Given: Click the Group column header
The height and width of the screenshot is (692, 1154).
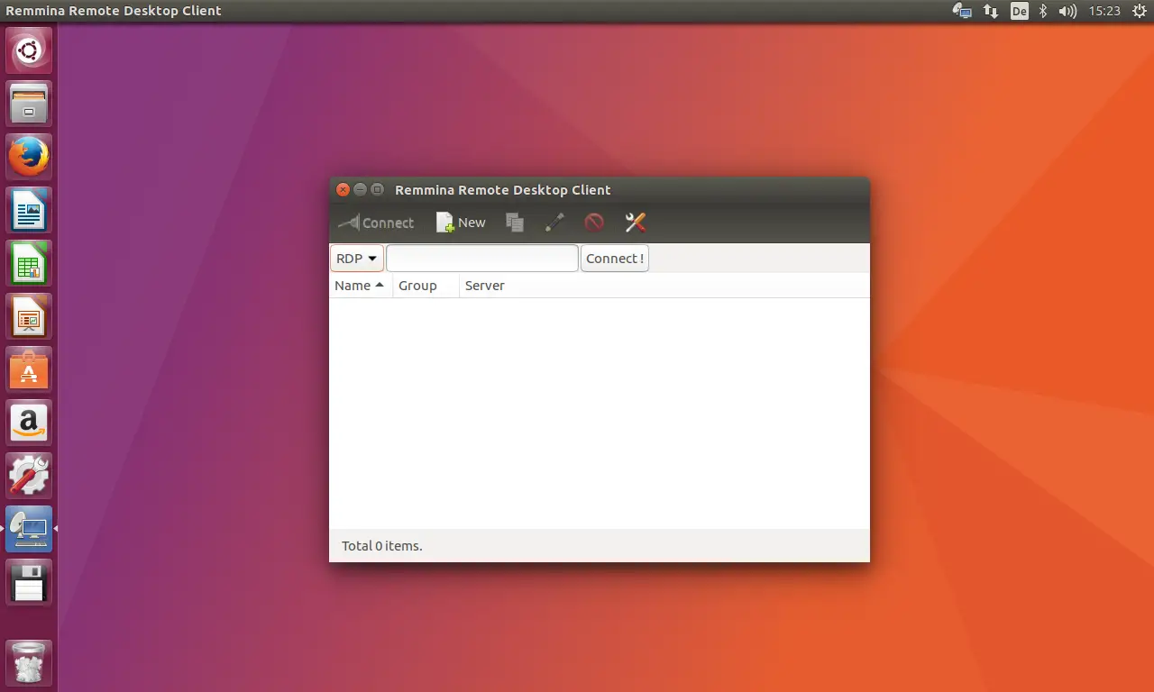Looking at the screenshot, I should point(417,286).
